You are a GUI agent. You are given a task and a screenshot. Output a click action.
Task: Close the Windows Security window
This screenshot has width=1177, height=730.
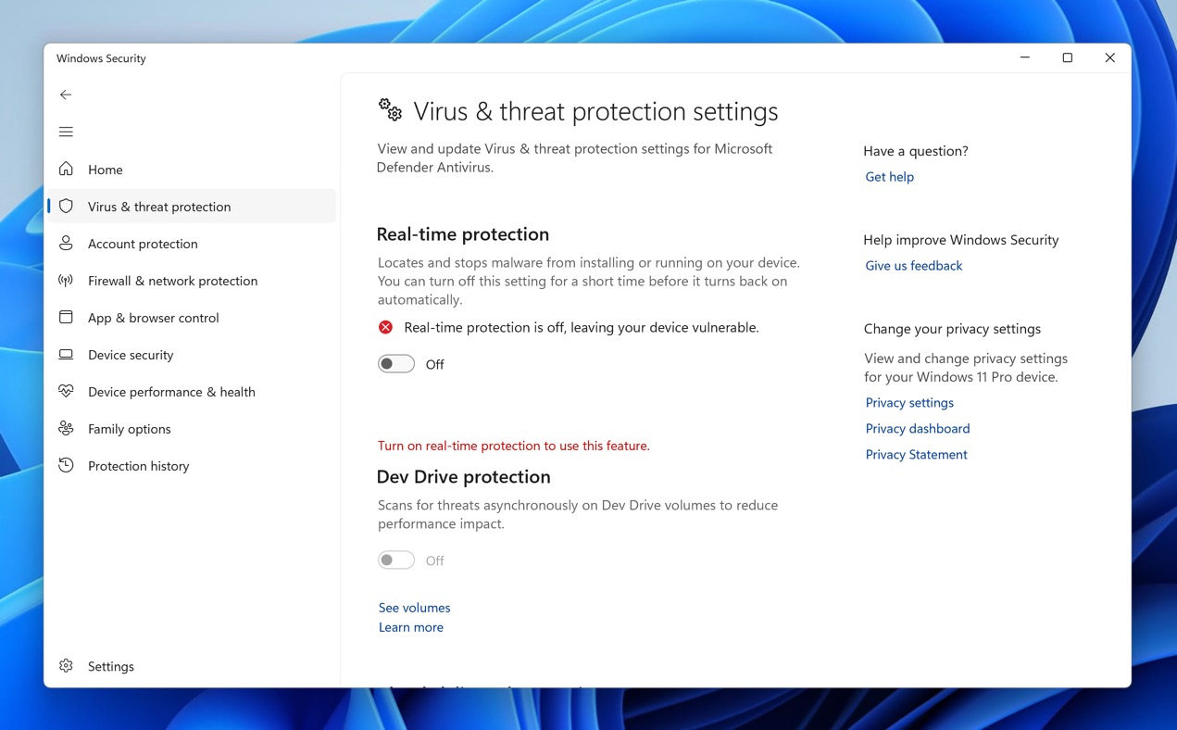[1109, 57]
